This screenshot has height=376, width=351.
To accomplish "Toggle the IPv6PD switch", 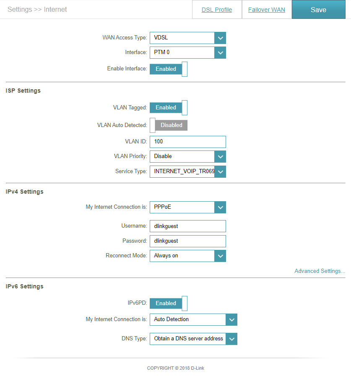I will click(169, 303).
